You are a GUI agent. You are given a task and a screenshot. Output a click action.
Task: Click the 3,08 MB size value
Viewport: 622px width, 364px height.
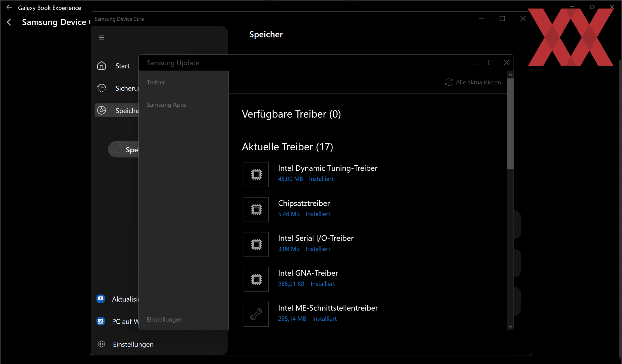click(289, 249)
